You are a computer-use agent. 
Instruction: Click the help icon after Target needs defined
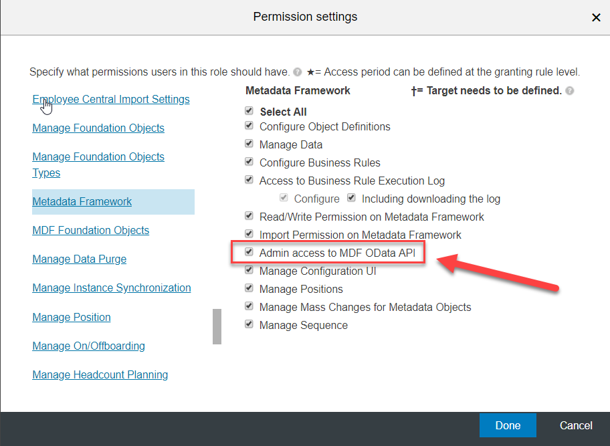tap(570, 91)
